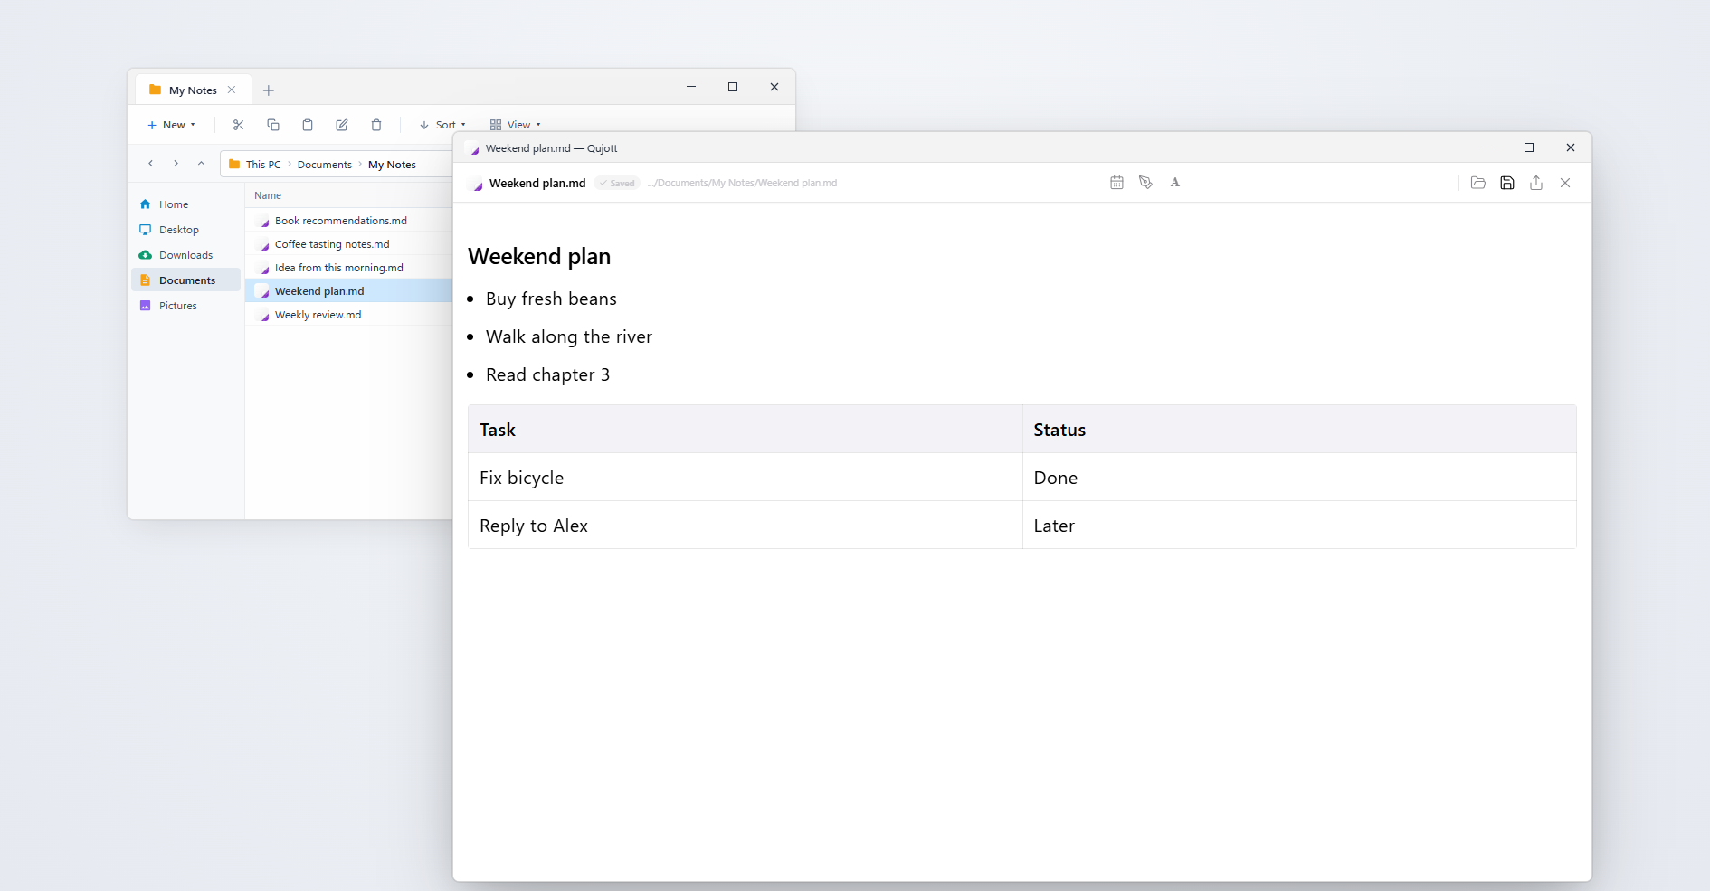Expand the View dropdown in file explorer

click(x=516, y=125)
